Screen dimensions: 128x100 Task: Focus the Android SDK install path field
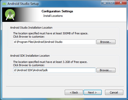click(x=54, y=70)
